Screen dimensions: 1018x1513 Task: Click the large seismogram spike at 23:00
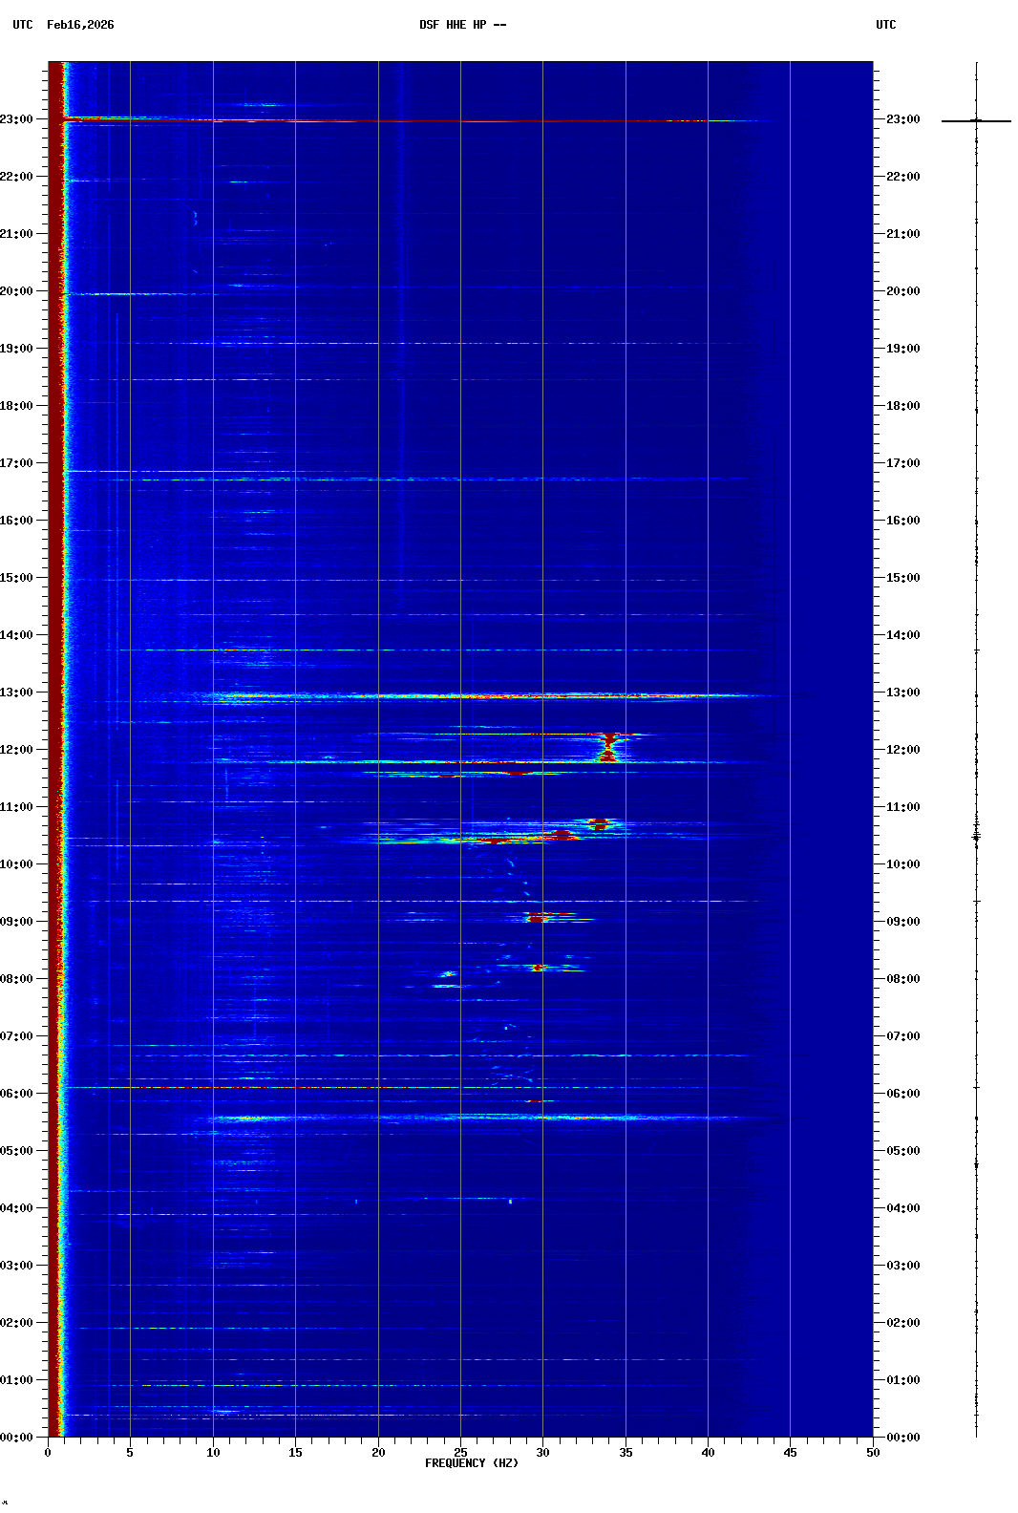976,121
